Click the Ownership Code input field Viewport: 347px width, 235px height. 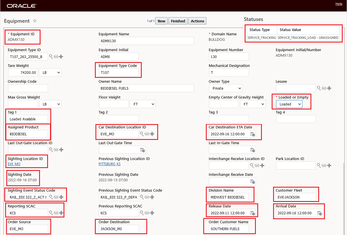(x=28, y=88)
